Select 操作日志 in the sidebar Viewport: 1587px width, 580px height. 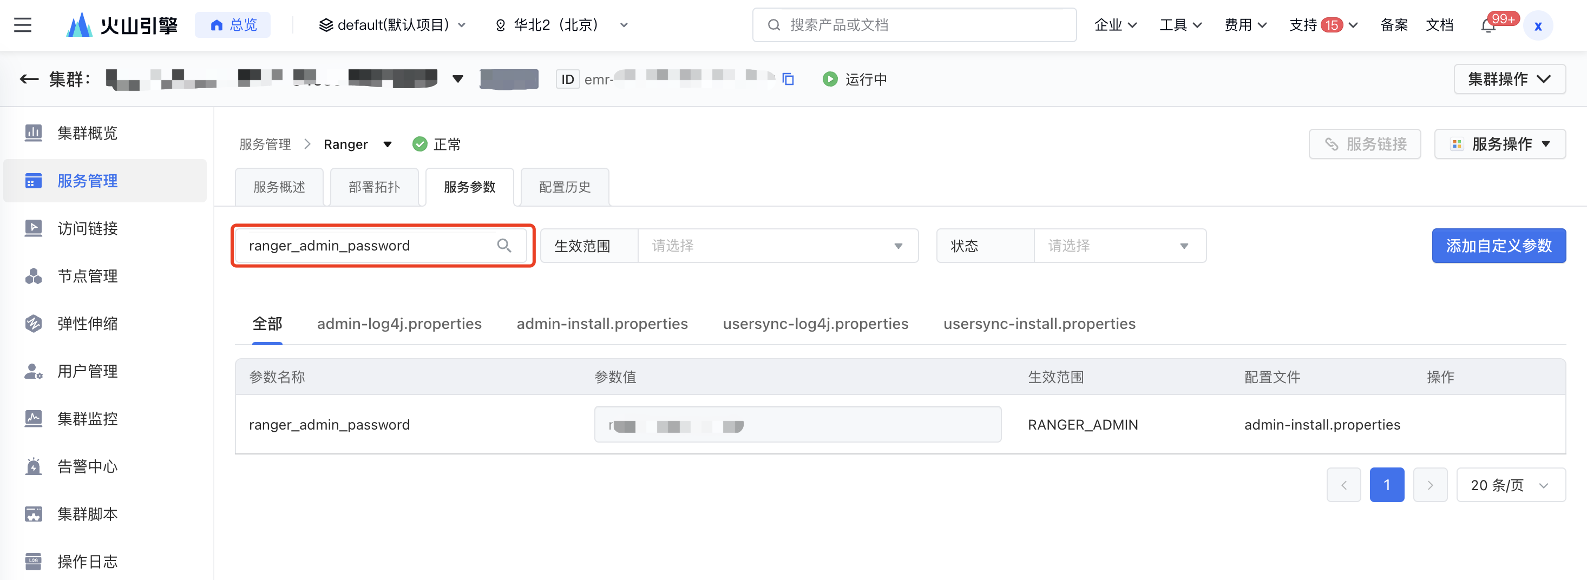(106, 562)
